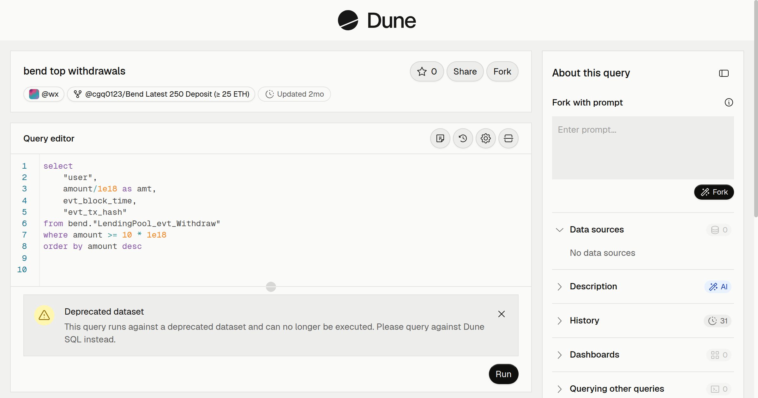The height and width of the screenshot is (398, 758).
Task: Open the query editor settings gear
Action: pos(485,138)
